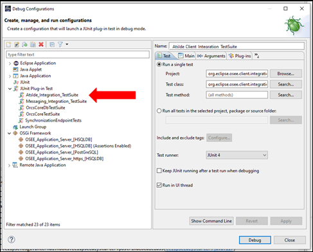Search for Test class
The width and height of the screenshot is (313, 252).
(286, 84)
